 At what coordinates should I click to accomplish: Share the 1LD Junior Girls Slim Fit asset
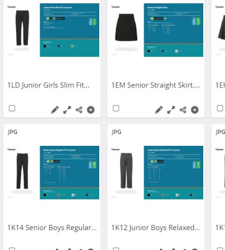click(x=79, y=110)
